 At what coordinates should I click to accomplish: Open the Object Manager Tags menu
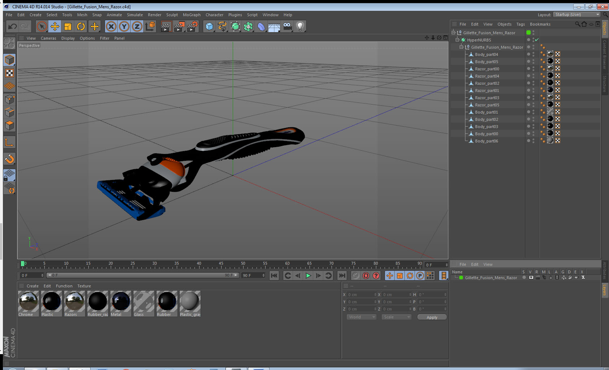coord(521,24)
